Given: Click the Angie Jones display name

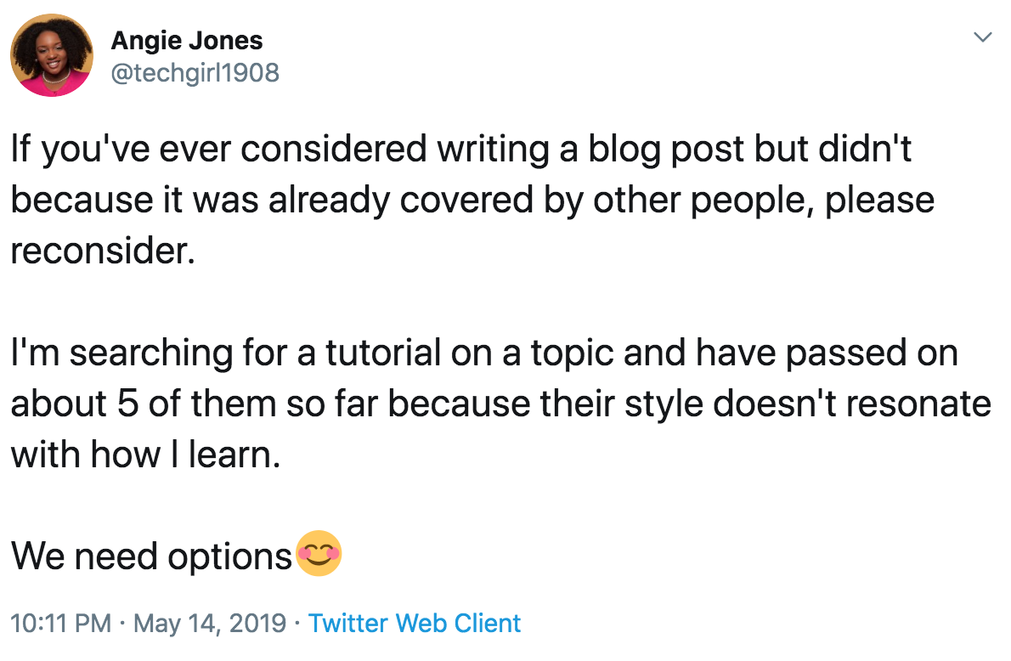Looking at the screenshot, I should pos(187,41).
